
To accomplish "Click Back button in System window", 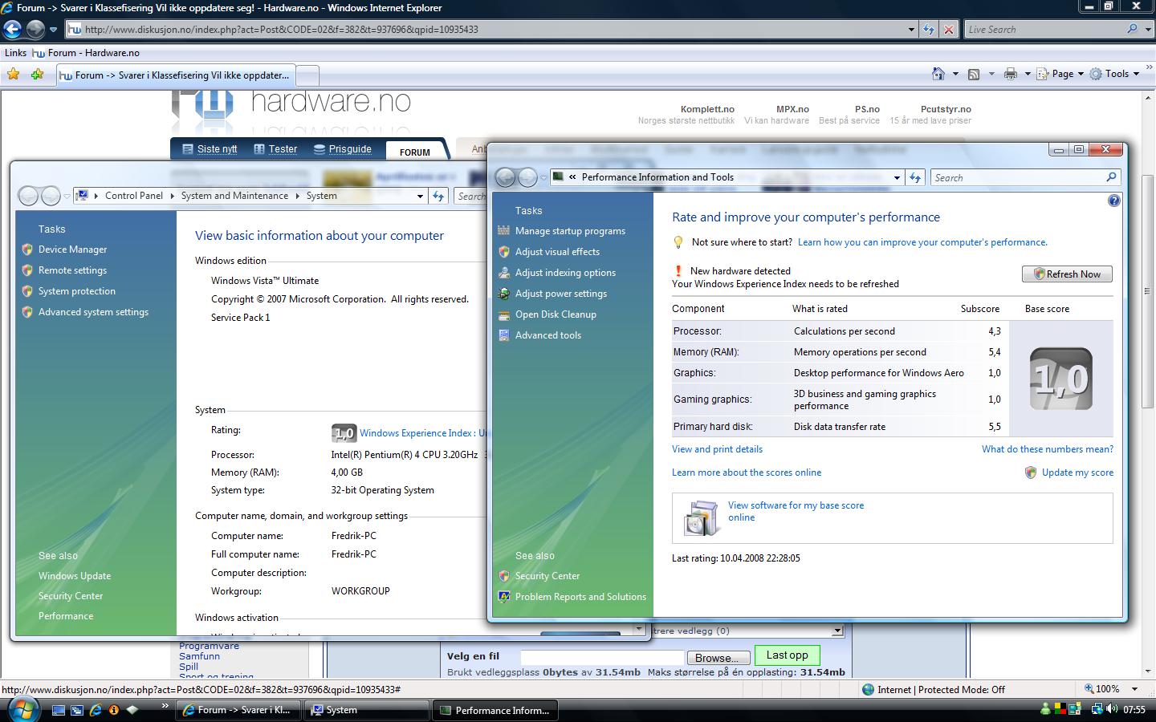I will click(x=28, y=196).
